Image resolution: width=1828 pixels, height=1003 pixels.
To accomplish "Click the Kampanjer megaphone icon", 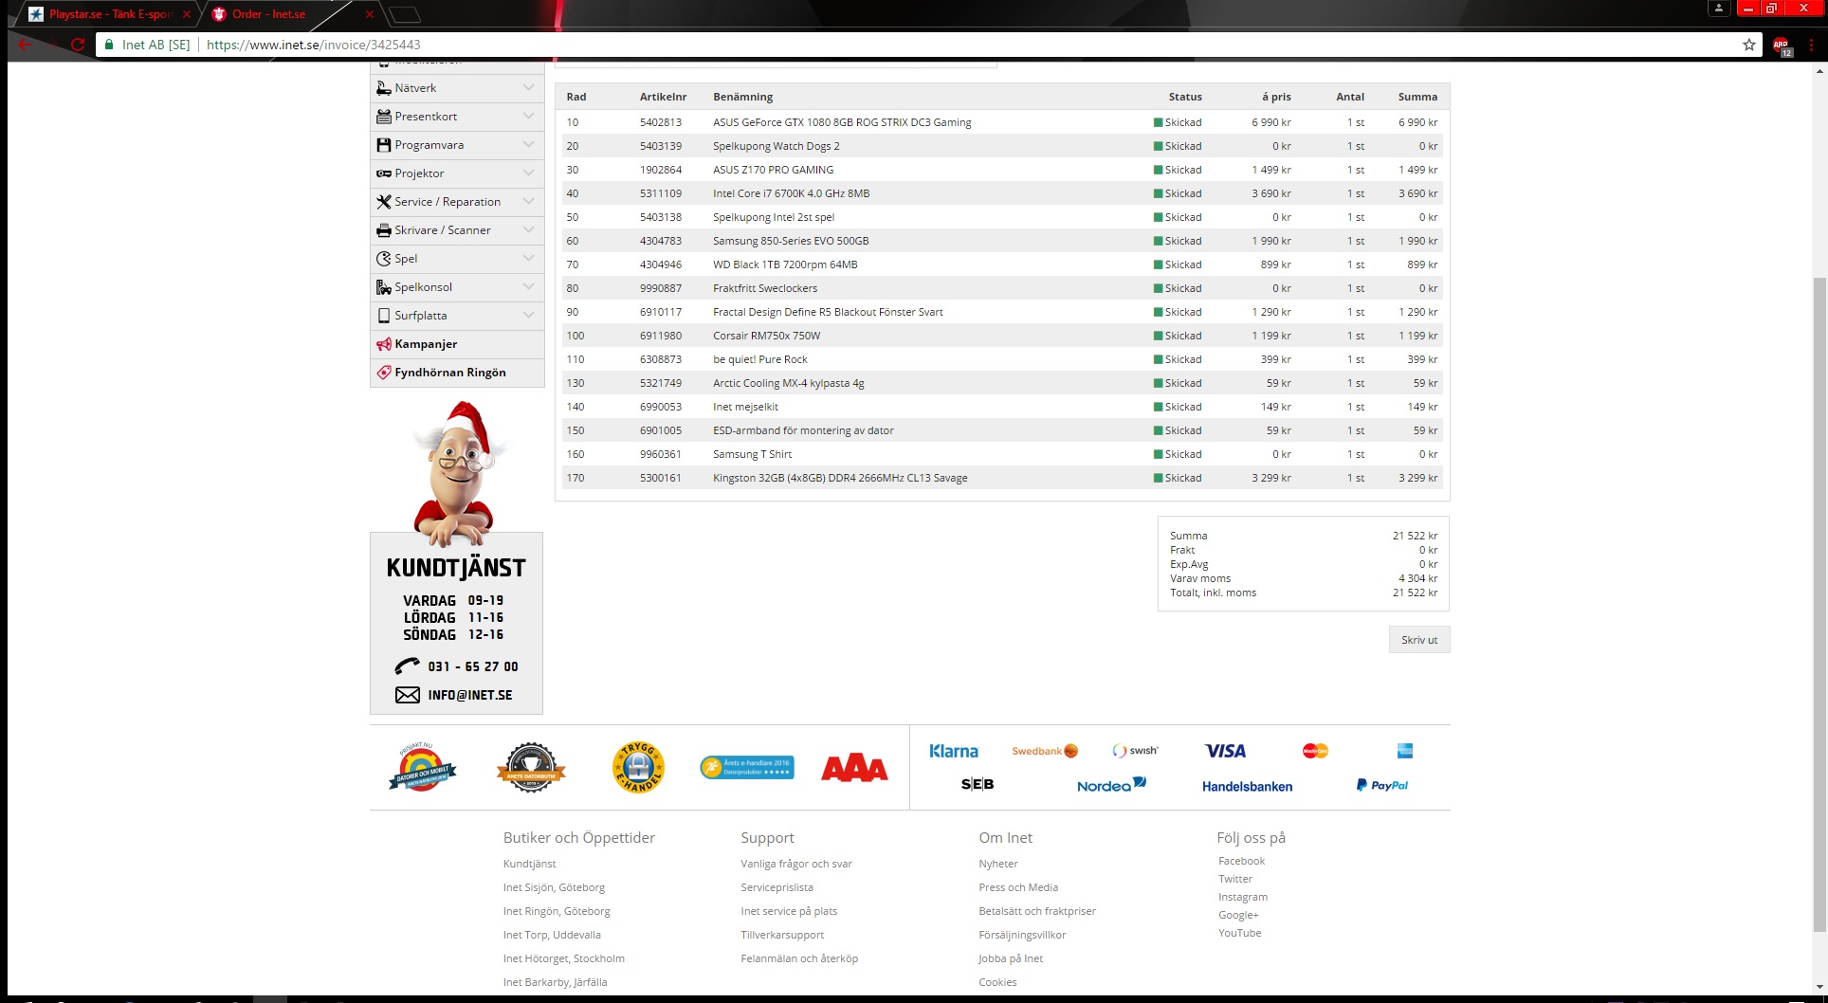I will [x=384, y=344].
